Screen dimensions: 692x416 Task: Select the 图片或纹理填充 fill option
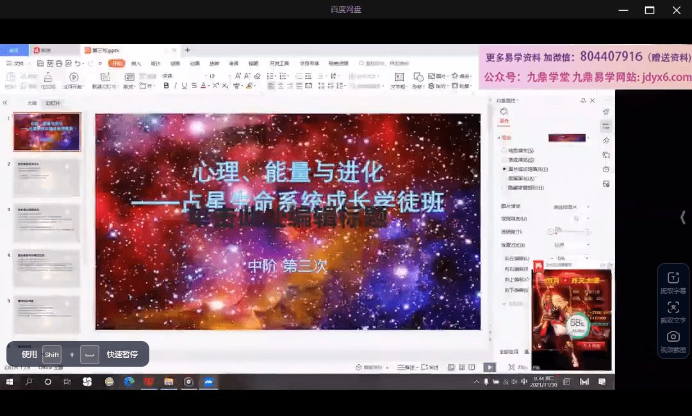pyautogui.click(x=504, y=170)
